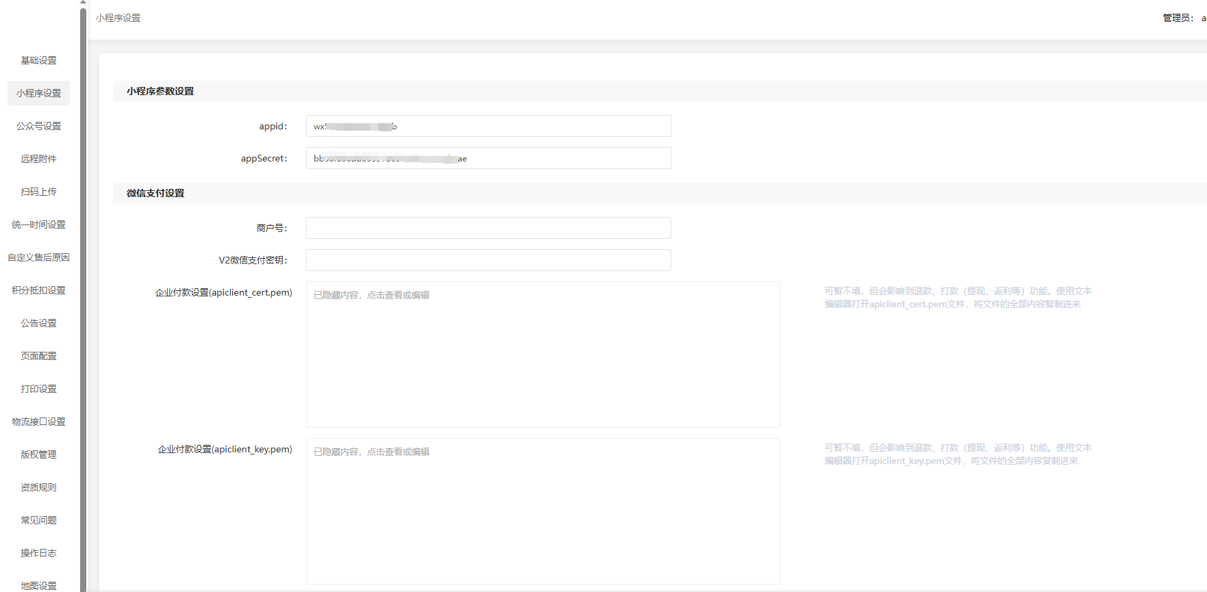The height and width of the screenshot is (592, 1207).
Task: Navigate to 统一时间设置
Action: pos(38,224)
